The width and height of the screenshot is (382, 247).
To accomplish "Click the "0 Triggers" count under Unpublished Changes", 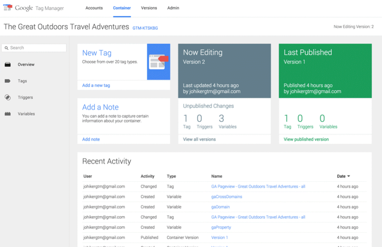I will point(204,121).
